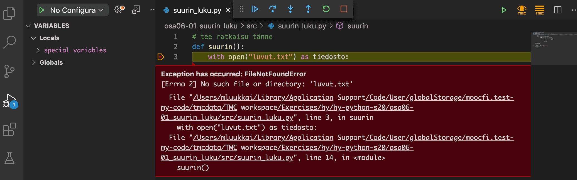Click the src breadcrumb item
Screen dimensions: 577x180
click(x=251, y=26)
